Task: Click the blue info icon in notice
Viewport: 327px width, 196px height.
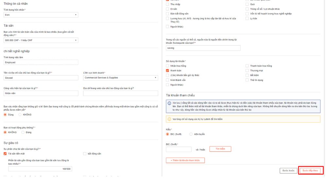Action: point(169,103)
